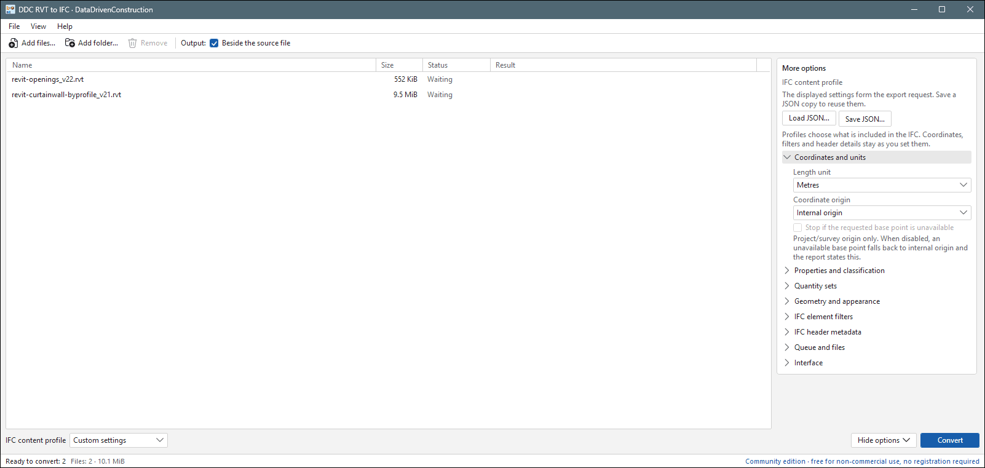The height and width of the screenshot is (468, 985).
Task: Open the IFC content profile dropdown
Action: click(x=118, y=440)
